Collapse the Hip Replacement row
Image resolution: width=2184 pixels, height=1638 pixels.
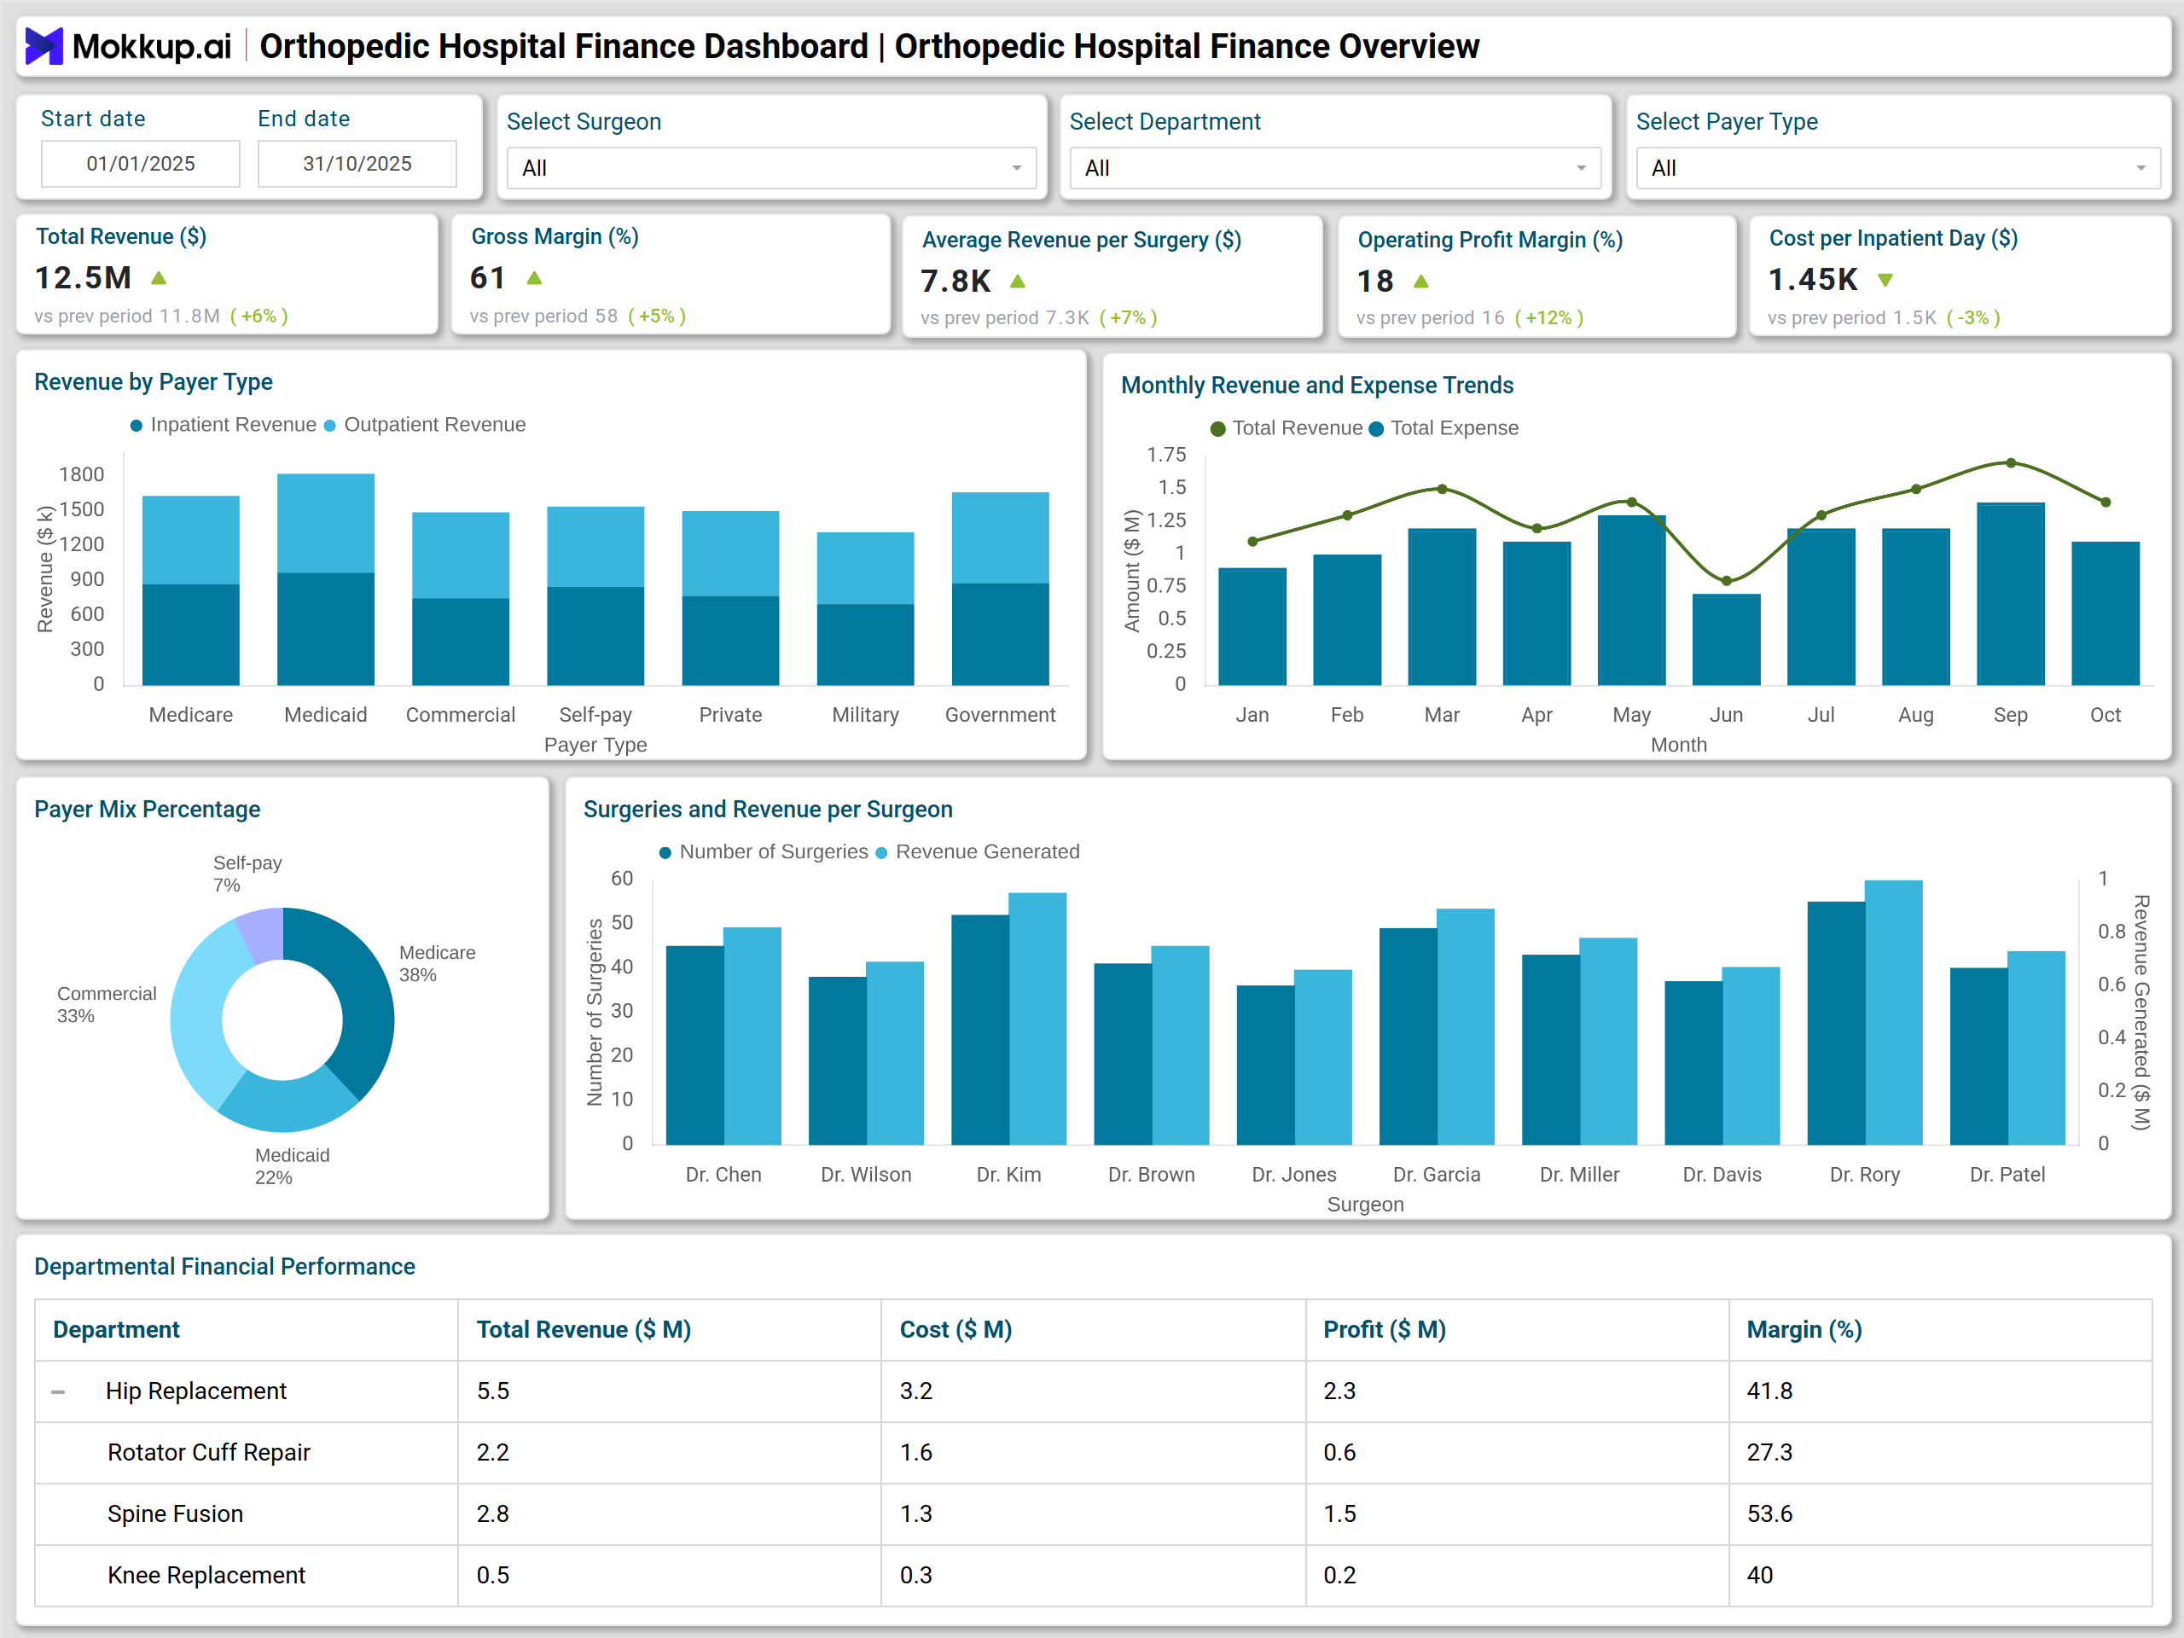coord(58,1392)
